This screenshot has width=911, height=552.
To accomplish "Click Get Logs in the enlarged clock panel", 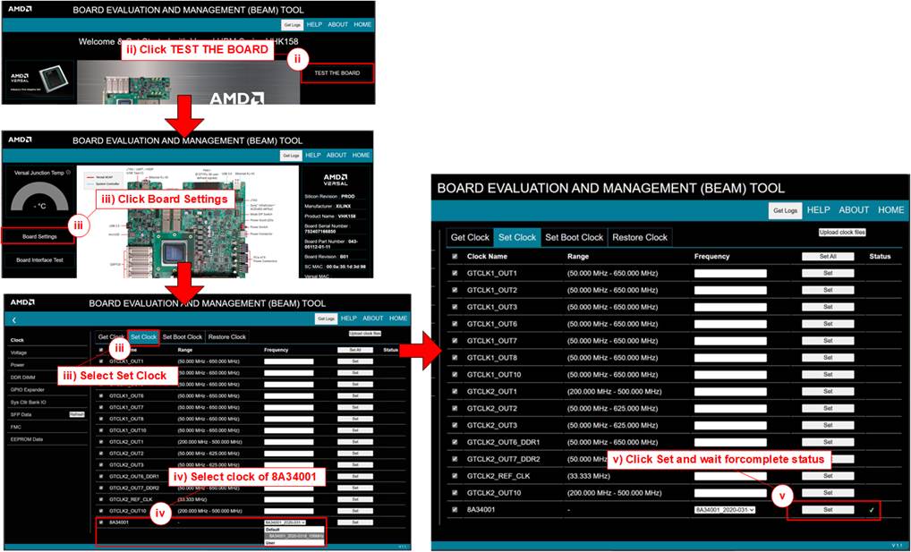I will pos(786,210).
